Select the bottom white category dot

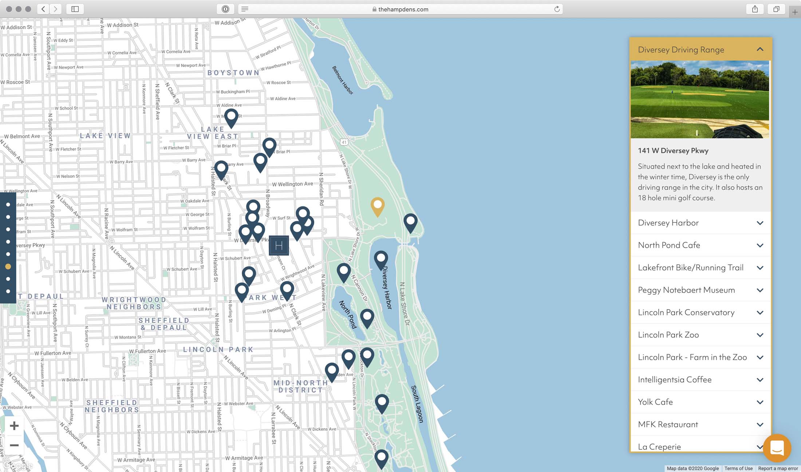click(8, 291)
